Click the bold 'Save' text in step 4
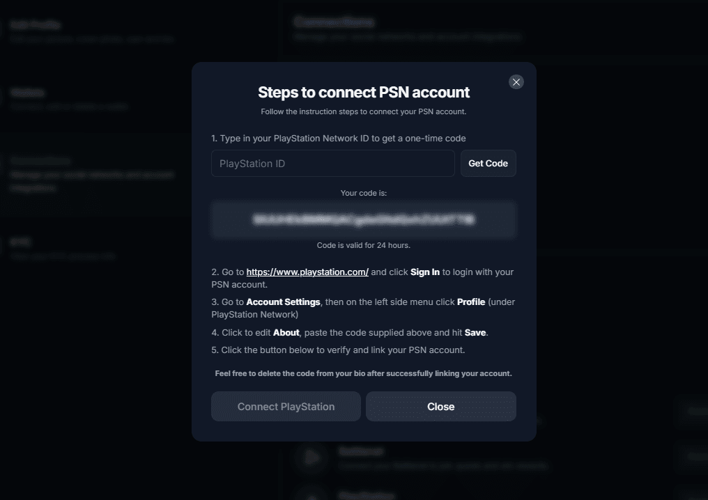The image size is (708, 500). click(x=475, y=333)
